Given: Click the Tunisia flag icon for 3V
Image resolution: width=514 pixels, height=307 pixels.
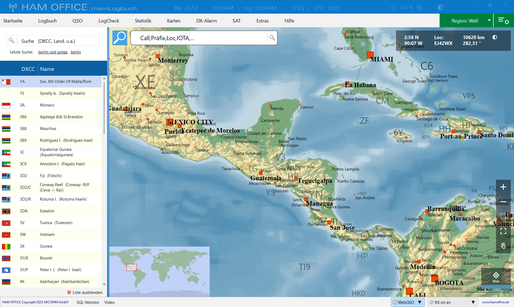Looking at the screenshot, I should pos(6,223).
